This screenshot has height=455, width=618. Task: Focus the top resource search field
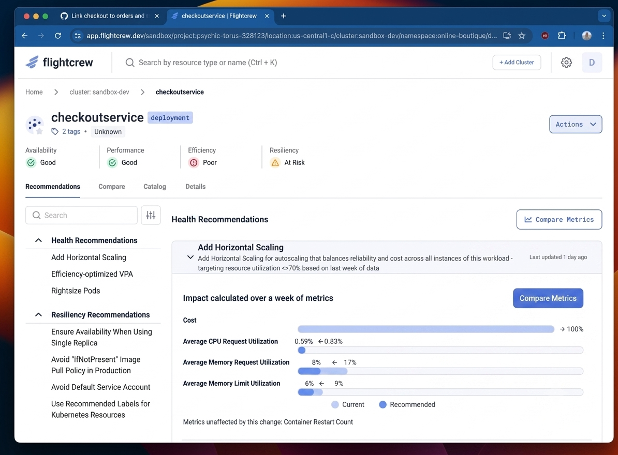coord(208,63)
